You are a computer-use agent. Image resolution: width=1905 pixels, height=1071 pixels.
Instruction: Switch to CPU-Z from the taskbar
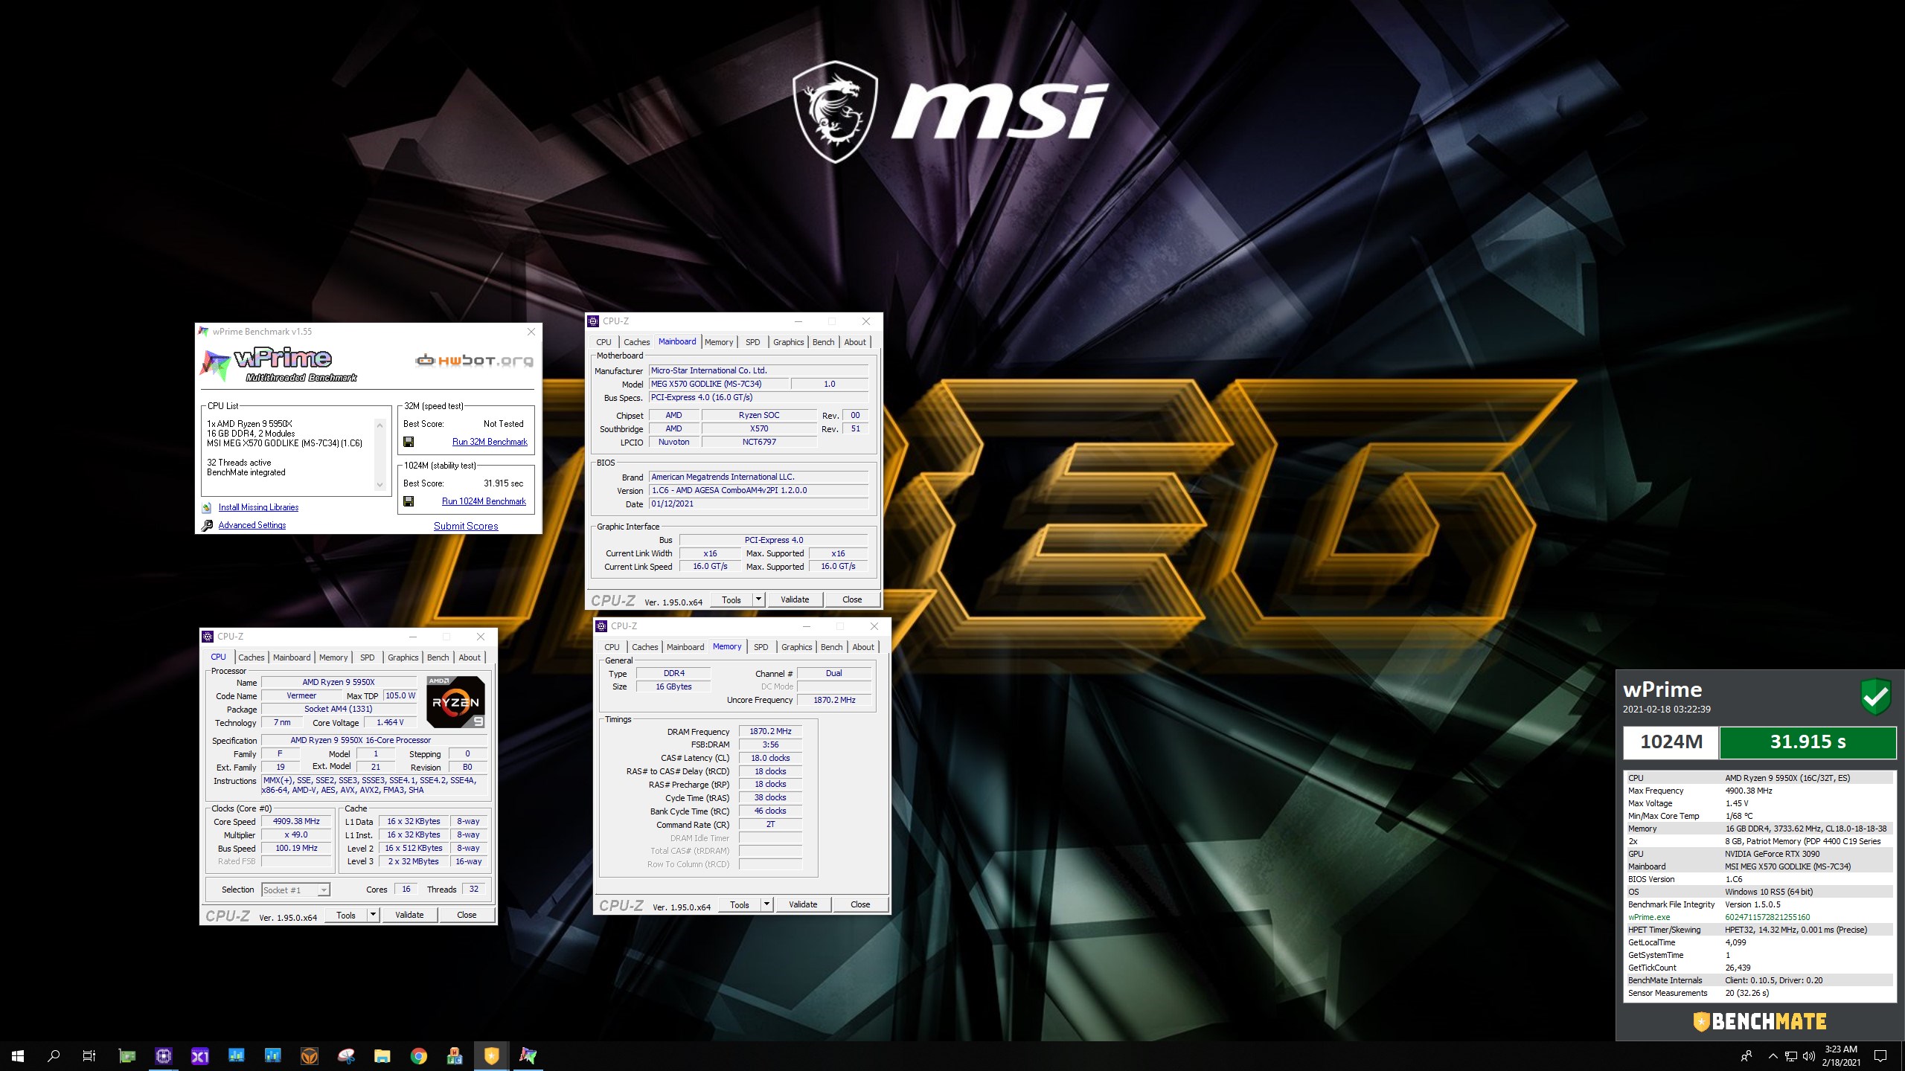coord(164,1056)
